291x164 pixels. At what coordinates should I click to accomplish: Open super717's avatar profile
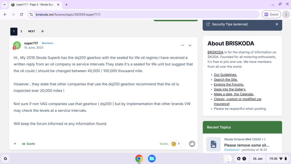(x=17, y=45)
